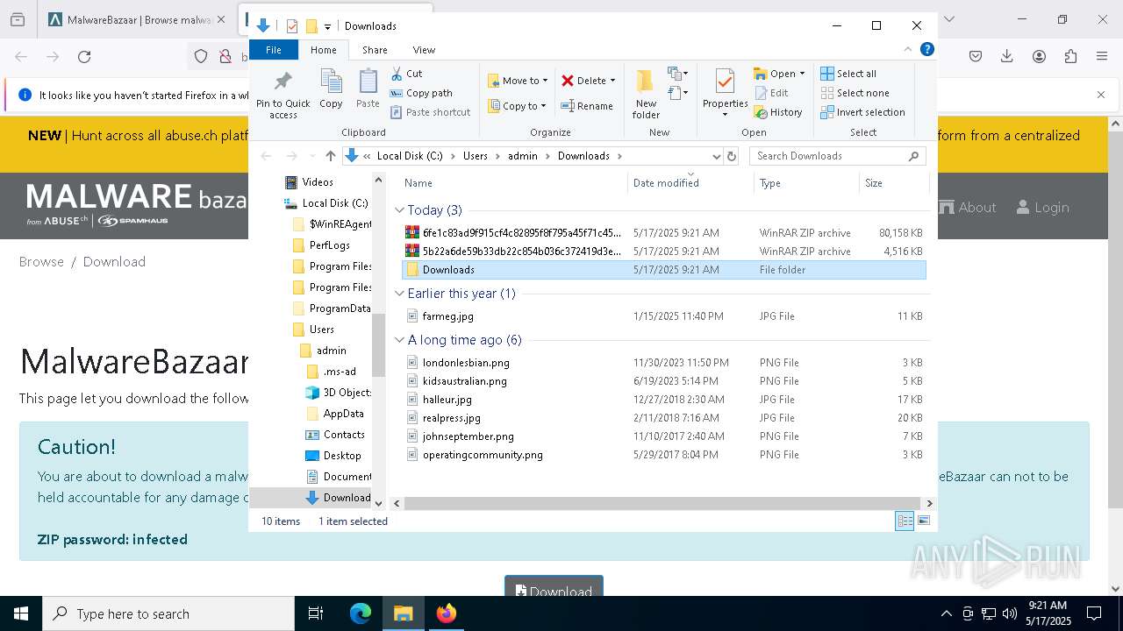Select Paste shortcut option
Image resolution: width=1123 pixels, height=631 pixels.
coord(430,112)
